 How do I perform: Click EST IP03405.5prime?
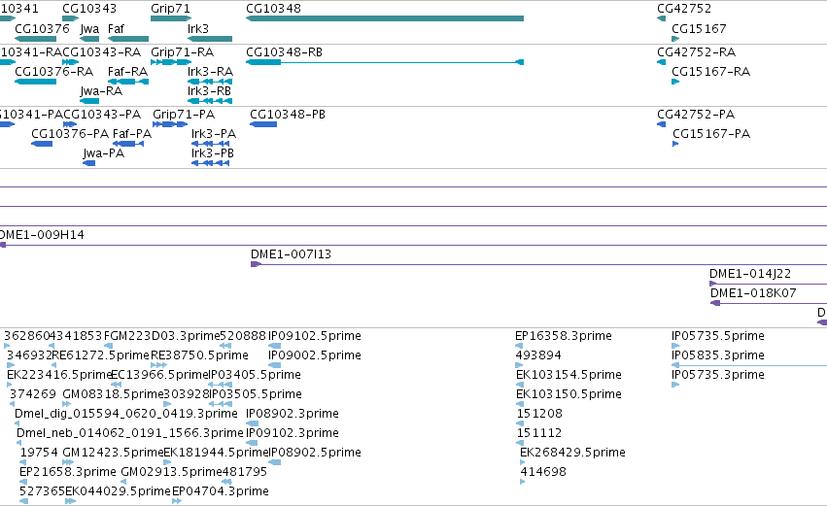tap(255, 375)
